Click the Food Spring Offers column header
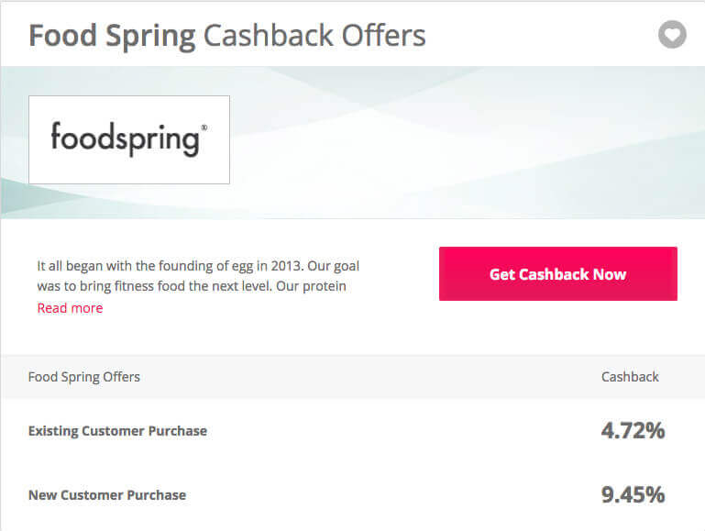The width and height of the screenshot is (705, 531). point(84,377)
